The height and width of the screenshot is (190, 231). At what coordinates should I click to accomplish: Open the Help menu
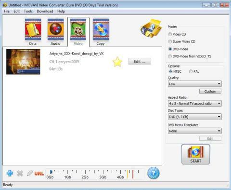(x=61, y=11)
